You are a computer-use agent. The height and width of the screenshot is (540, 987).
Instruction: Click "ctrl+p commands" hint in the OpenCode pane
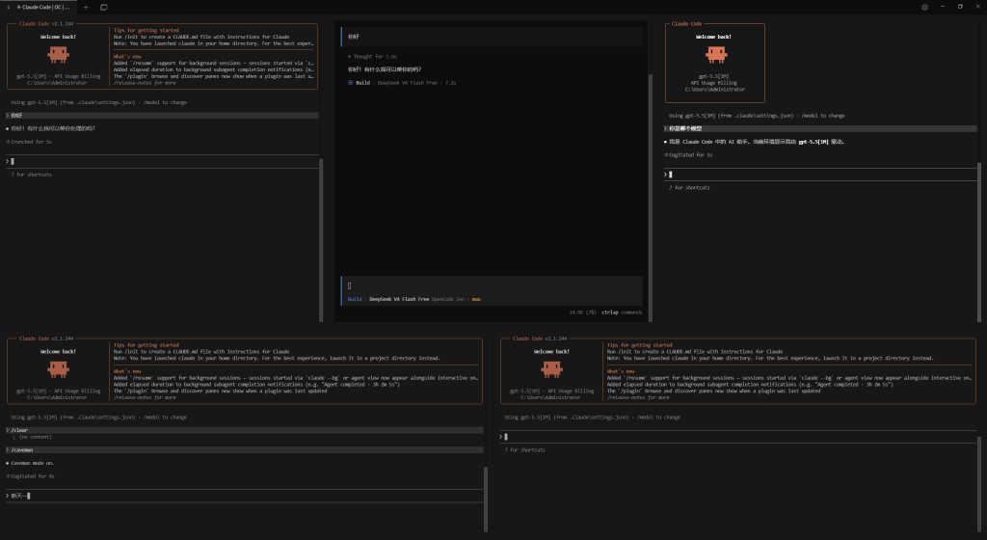tap(622, 312)
